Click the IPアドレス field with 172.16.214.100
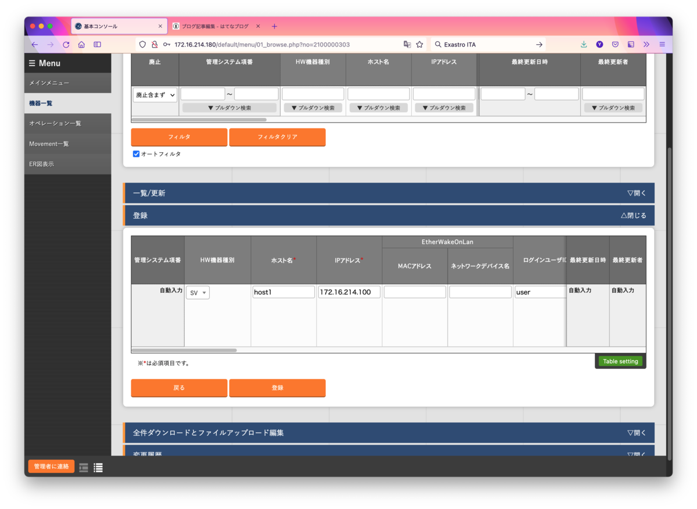The height and width of the screenshot is (509, 697). coord(349,292)
